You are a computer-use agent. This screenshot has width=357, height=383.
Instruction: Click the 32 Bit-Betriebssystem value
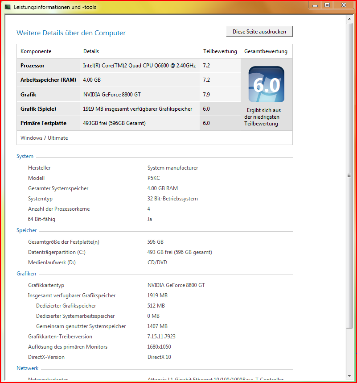(x=172, y=199)
